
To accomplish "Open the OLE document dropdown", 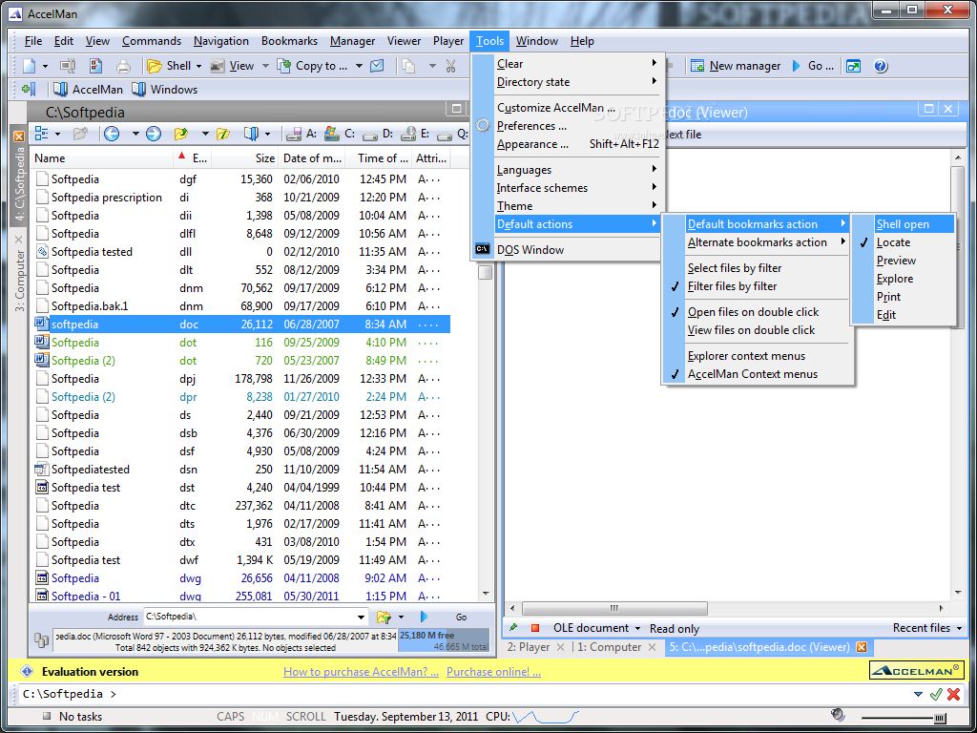I will click(x=638, y=628).
